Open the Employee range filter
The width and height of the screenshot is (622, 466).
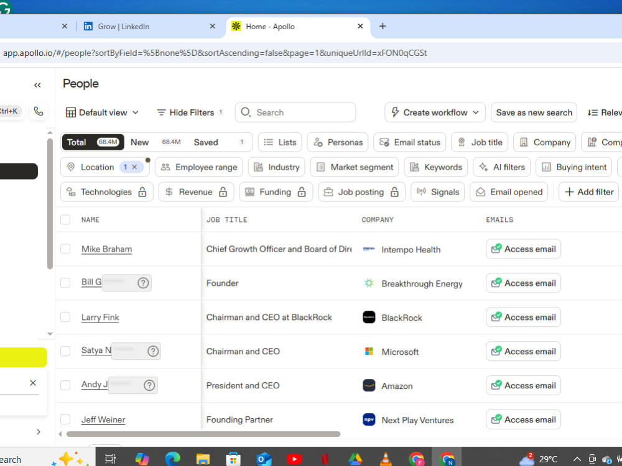click(x=199, y=167)
